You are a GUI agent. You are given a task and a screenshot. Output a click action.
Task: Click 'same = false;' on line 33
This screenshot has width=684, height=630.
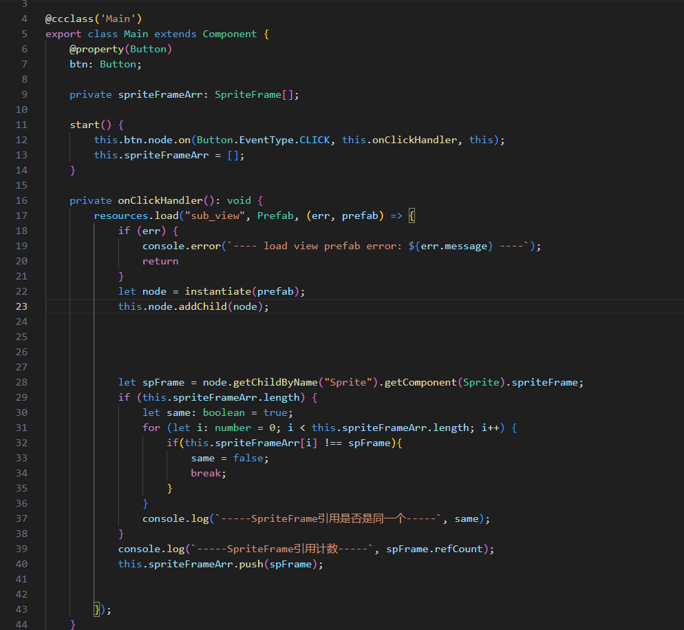click(x=230, y=458)
